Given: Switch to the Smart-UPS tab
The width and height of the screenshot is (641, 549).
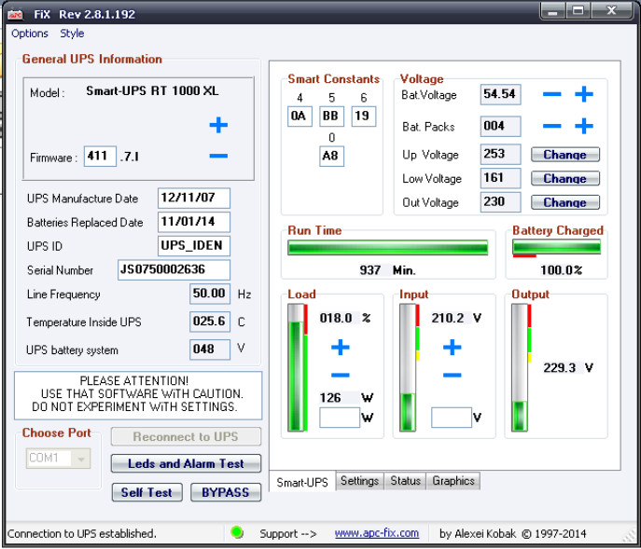Looking at the screenshot, I should pos(302,482).
